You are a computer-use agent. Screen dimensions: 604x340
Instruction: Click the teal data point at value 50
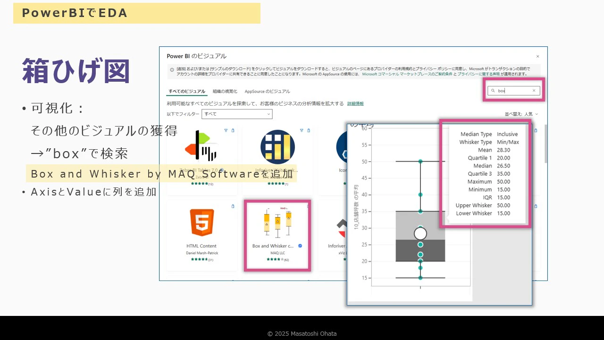point(420,161)
